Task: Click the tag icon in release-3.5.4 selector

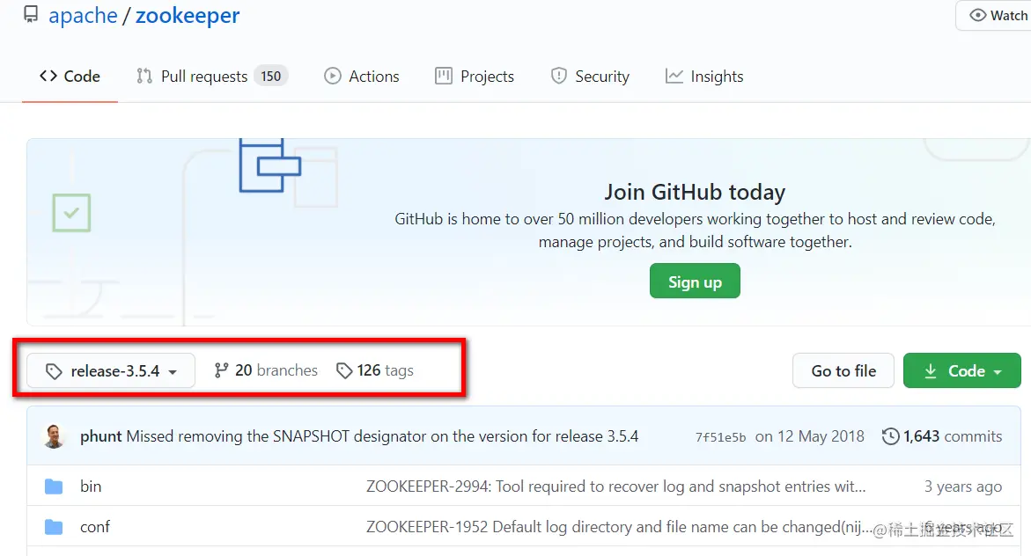Action: [53, 371]
